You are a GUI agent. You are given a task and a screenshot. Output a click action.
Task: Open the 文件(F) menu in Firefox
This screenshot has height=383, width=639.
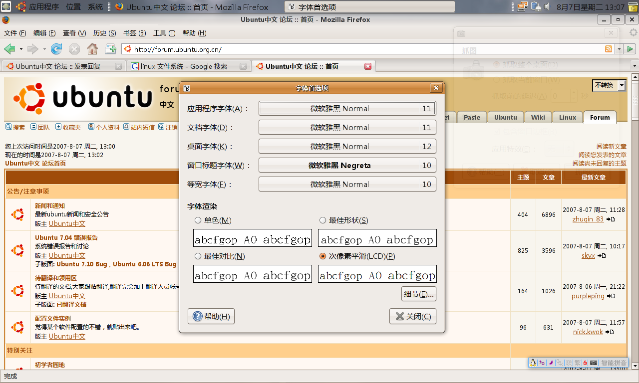pos(15,33)
